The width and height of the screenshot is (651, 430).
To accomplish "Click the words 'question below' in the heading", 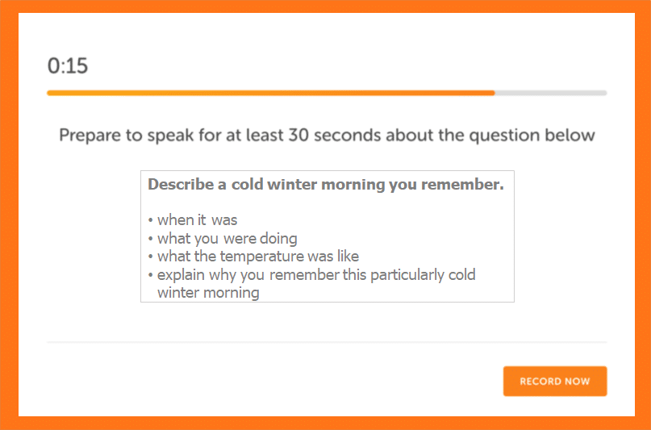I will point(532,136).
